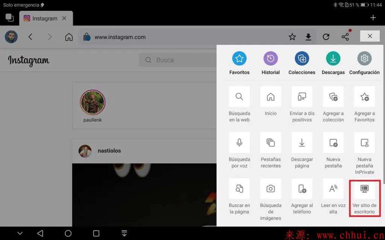385x240 pixels.
Task: Open paullenk's story avatar
Action: tap(92, 102)
